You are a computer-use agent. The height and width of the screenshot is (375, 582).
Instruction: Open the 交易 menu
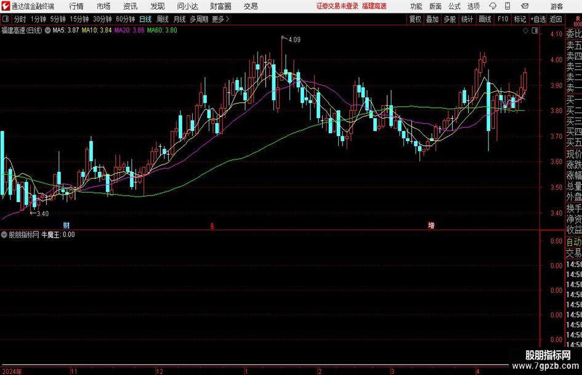251,6
